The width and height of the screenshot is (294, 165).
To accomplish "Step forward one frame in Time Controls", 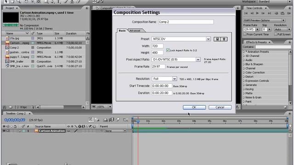I will click(263, 13).
